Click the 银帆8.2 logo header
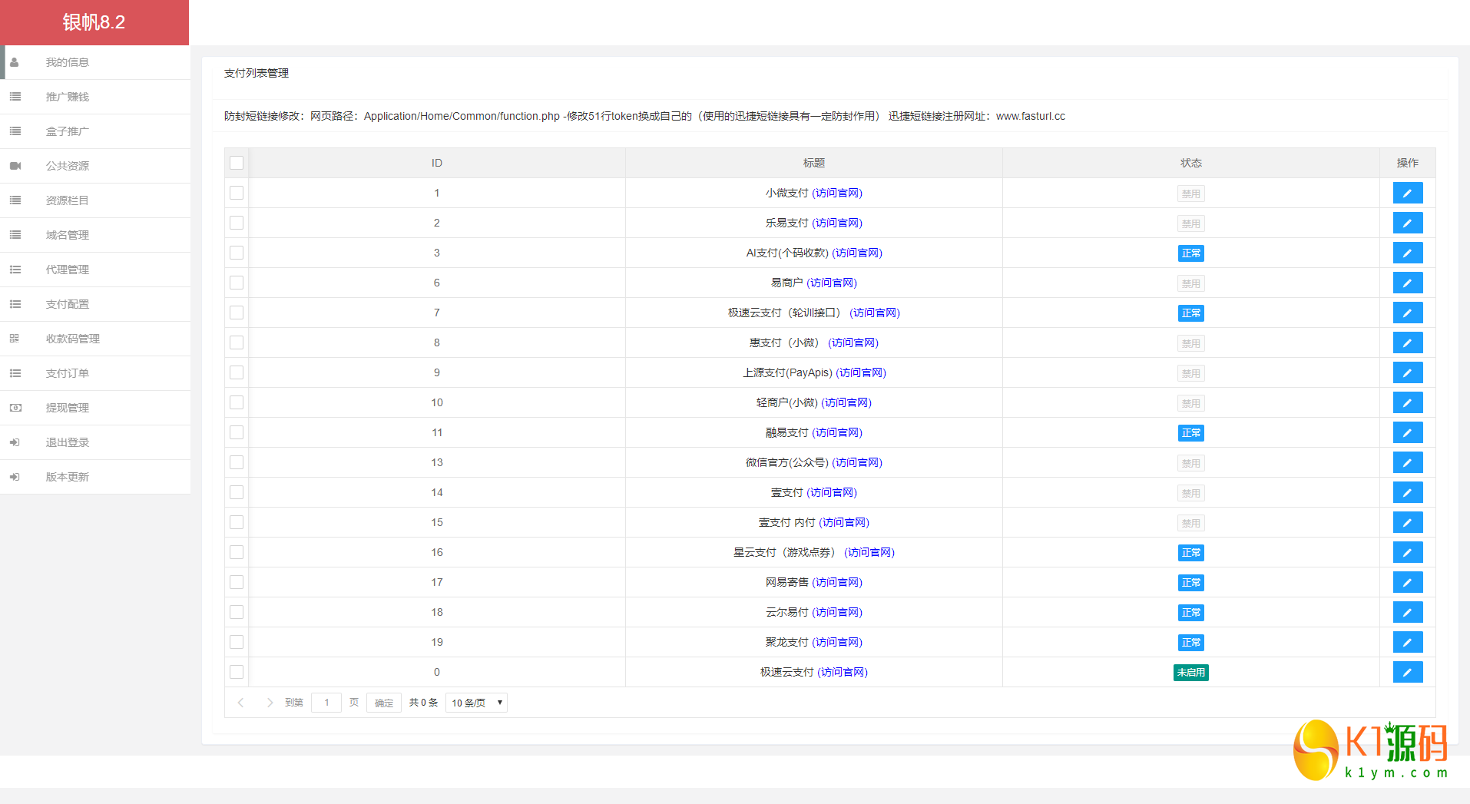 [x=94, y=22]
